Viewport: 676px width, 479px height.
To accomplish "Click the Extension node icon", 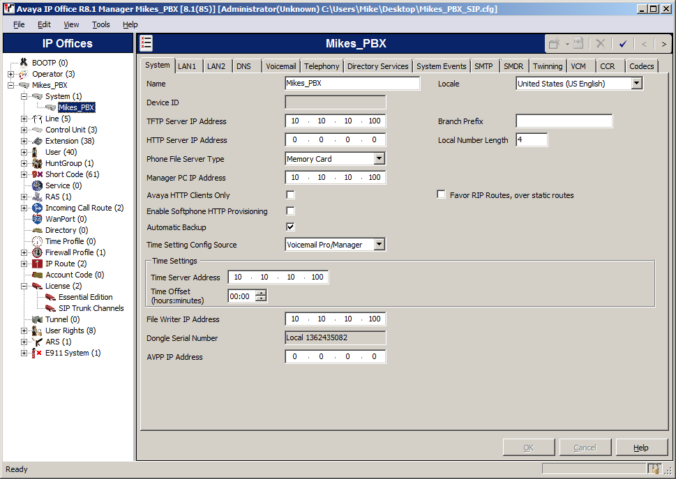I will (x=38, y=142).
